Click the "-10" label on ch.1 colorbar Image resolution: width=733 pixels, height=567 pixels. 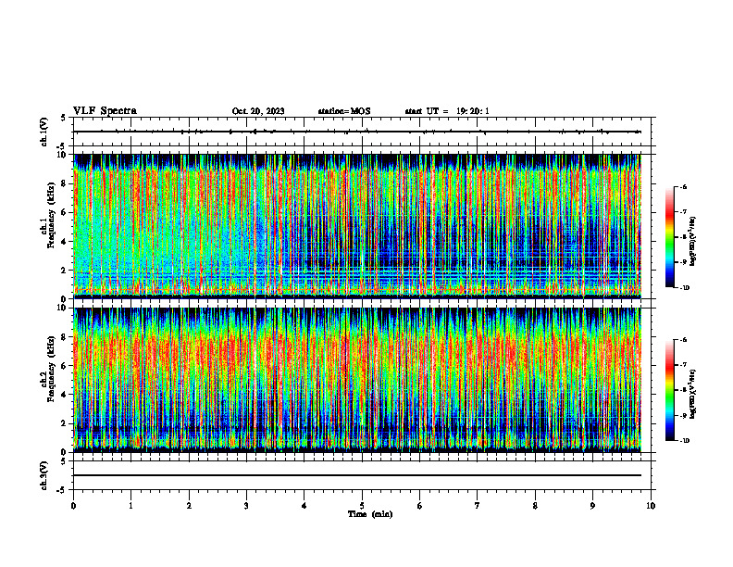pos(685,288)
